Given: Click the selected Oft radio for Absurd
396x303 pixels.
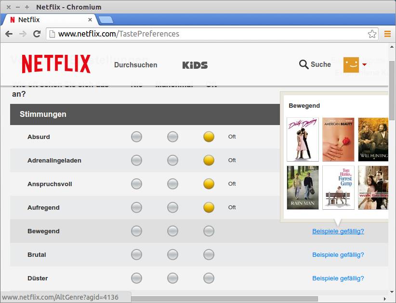Looking at the screenshot, I should click(209, 137).
